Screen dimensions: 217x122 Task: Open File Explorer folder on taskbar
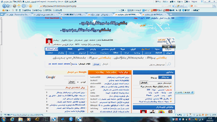[21, 119]
